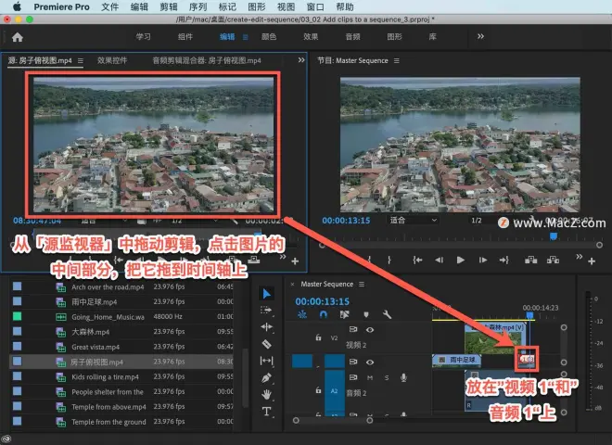Viewport: 612px width, 445px height.
Task: Click Mark Out in Program monitor
Action: 389,260
